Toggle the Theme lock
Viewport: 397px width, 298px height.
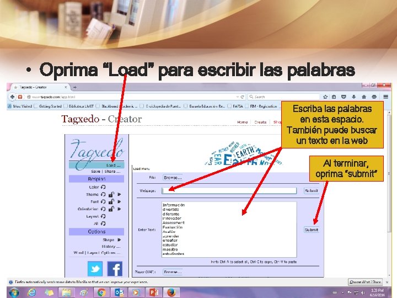point(111,194)
